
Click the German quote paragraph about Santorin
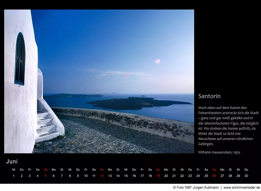coord(228,125)
